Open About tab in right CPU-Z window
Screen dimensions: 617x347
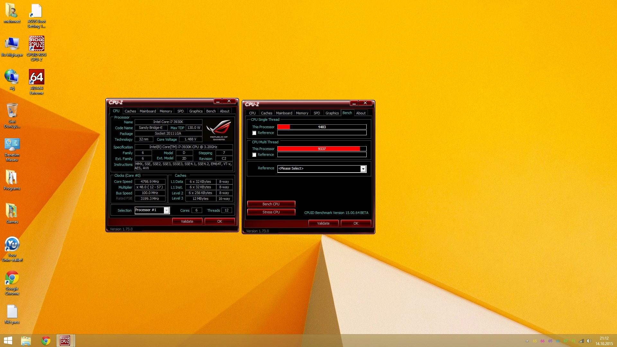point(361,113)
